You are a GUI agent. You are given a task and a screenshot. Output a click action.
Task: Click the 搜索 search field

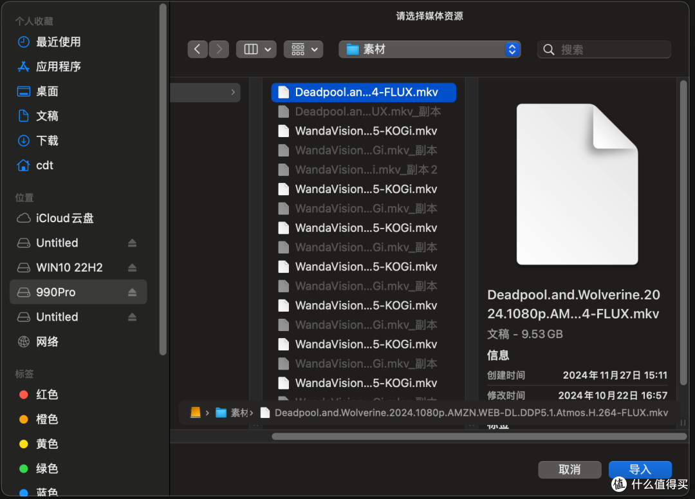pos(604,49)
